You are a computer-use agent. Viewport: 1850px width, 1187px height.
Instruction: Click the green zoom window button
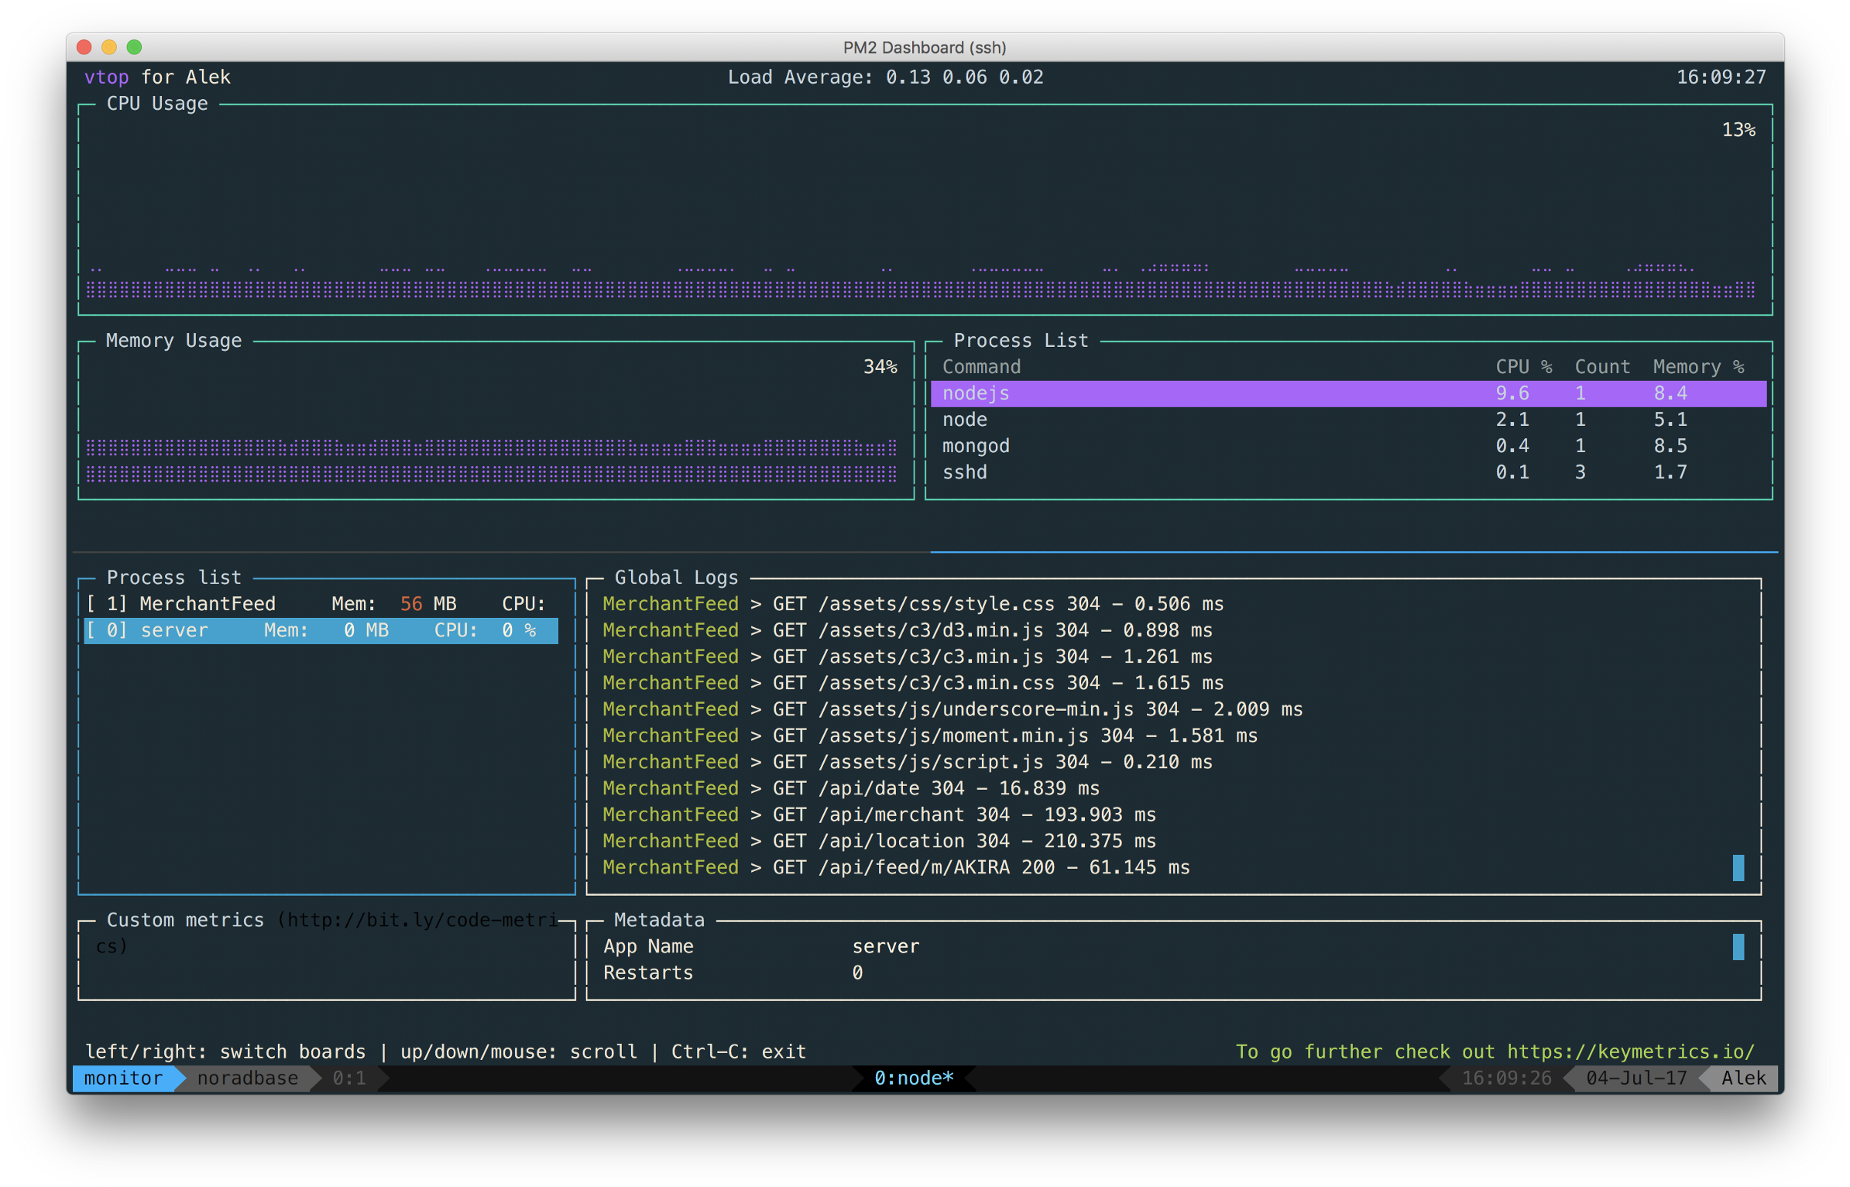pyautogui.click(x=134, y=47)
